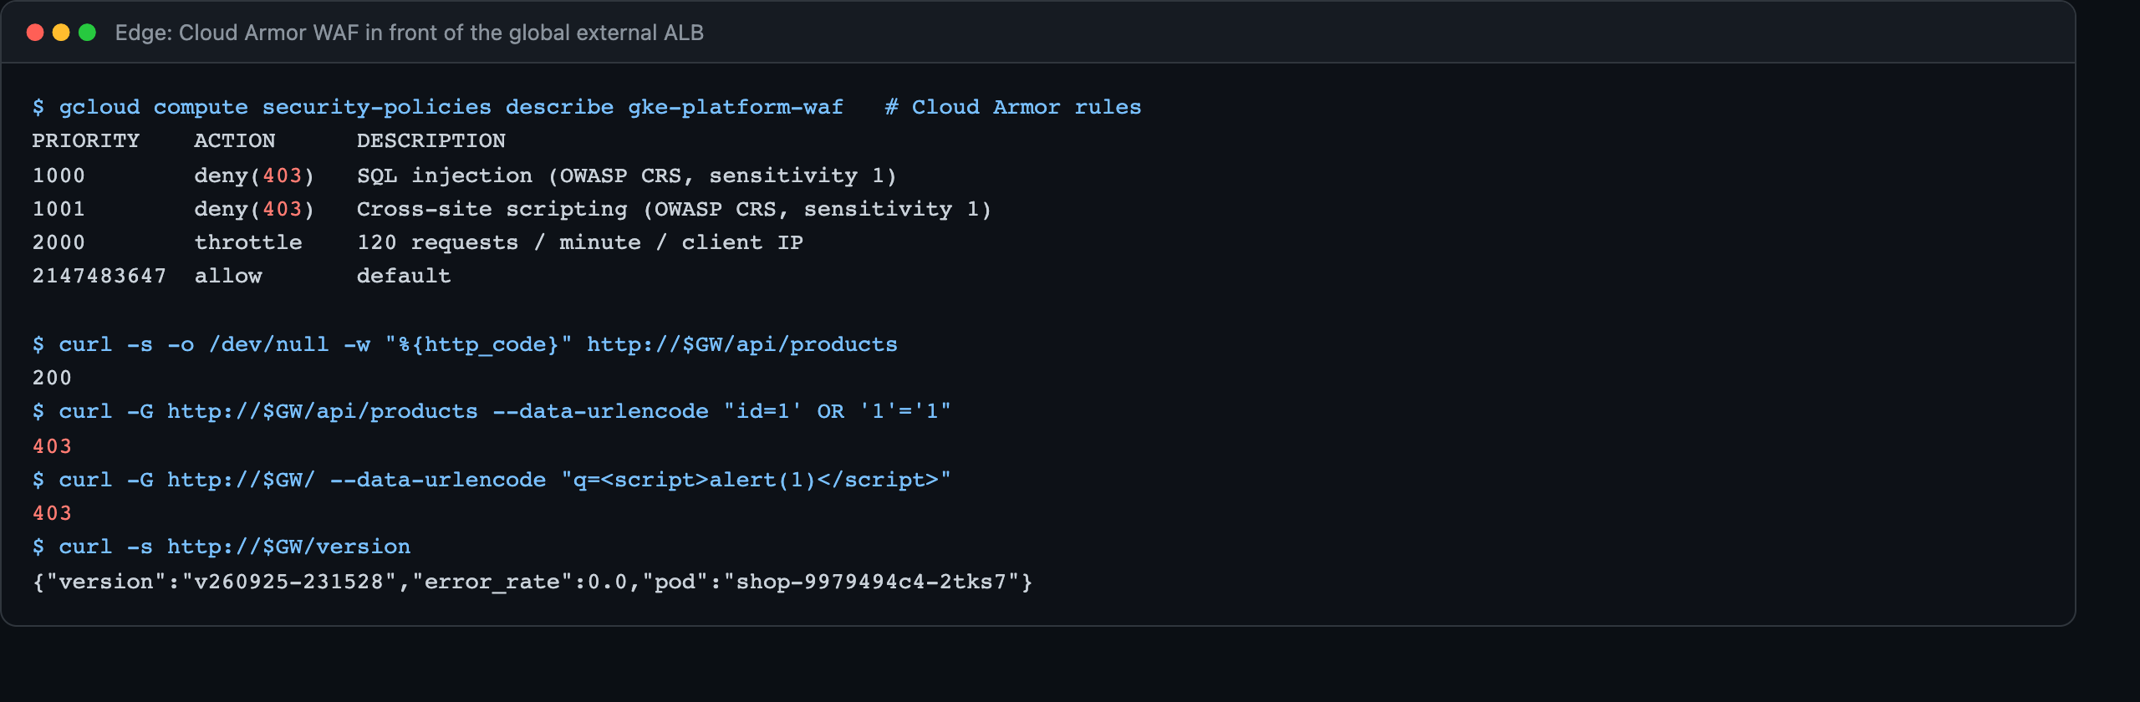
Task: Click the 'throttle' action
Action: click(x=248, y=242)
